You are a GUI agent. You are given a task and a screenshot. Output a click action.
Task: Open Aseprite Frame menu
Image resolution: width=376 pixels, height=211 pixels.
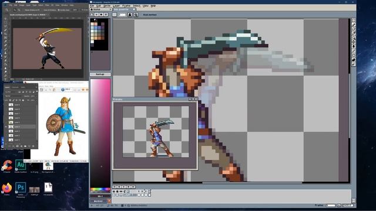(126, 6)
